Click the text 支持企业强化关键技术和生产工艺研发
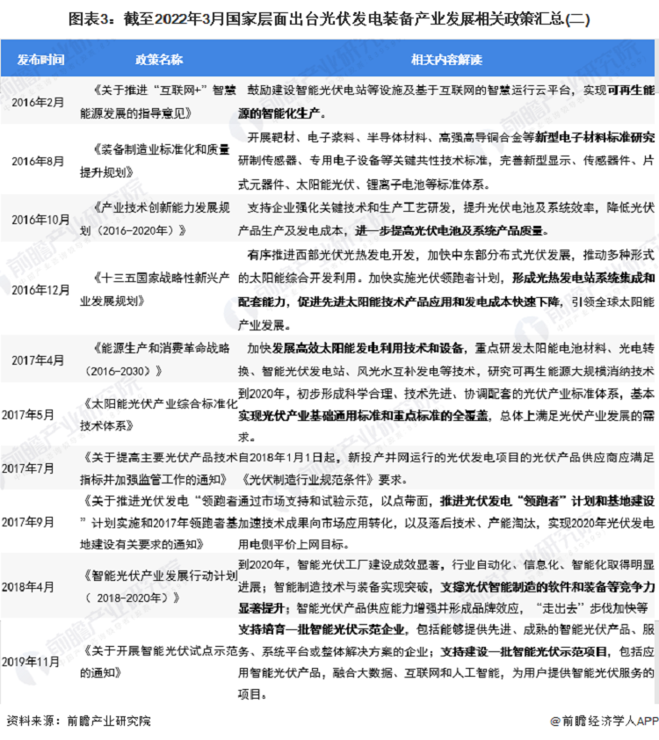This screenshot has width=659, height=740. click(349, 207)
